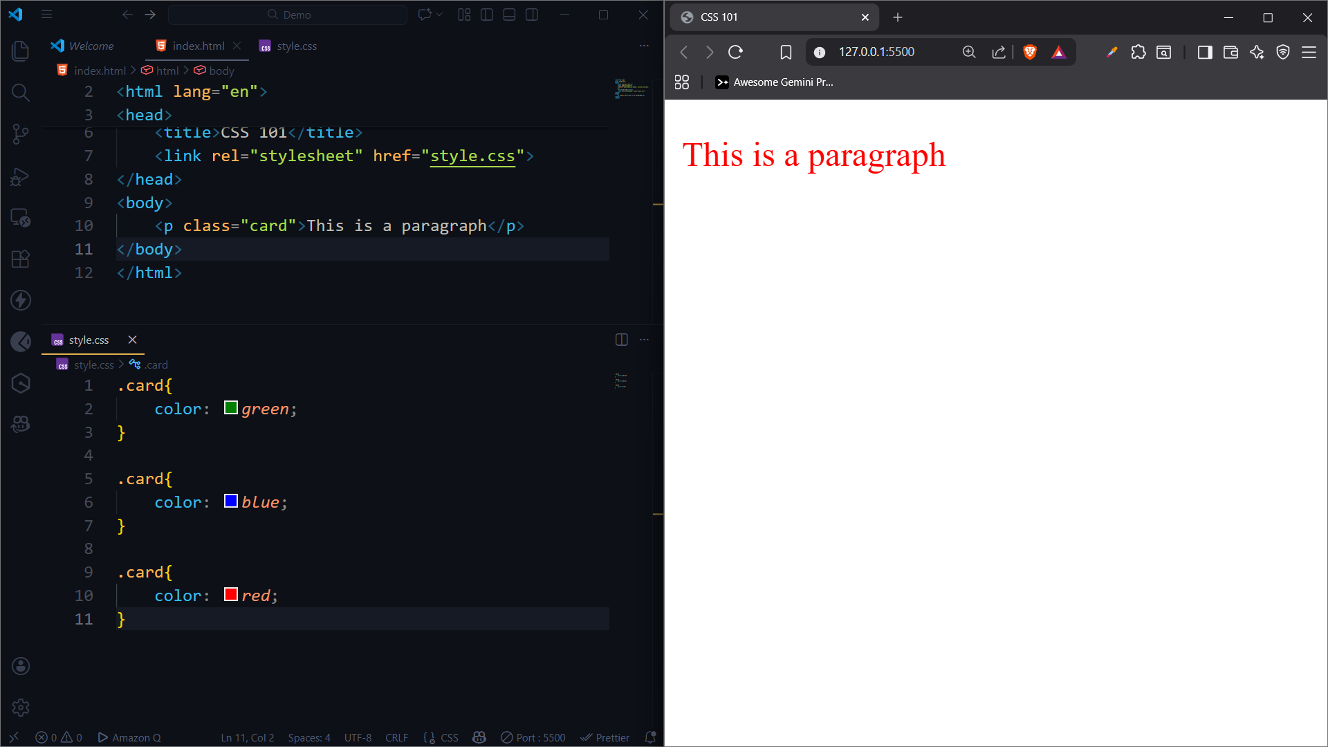The height and width of the screenshot is (747, 1328).
Task: Open the Search view in activity bar
Action: (x=21, y=92)
